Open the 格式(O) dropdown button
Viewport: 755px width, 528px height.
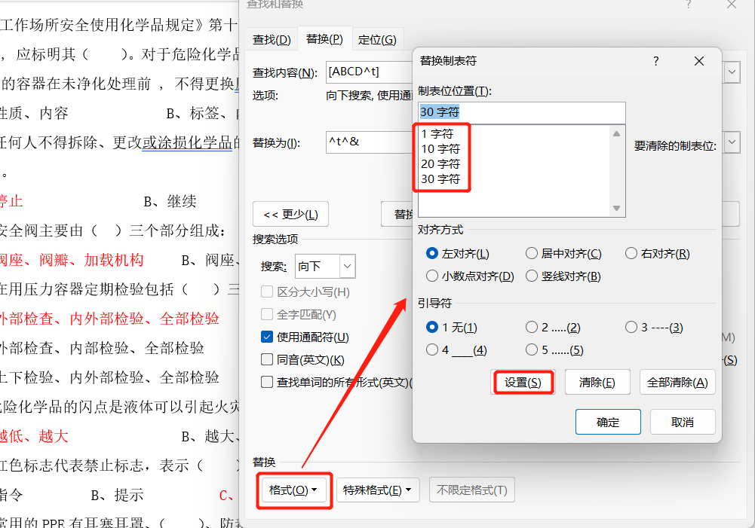pyautogui.click(x=293, y=490)
